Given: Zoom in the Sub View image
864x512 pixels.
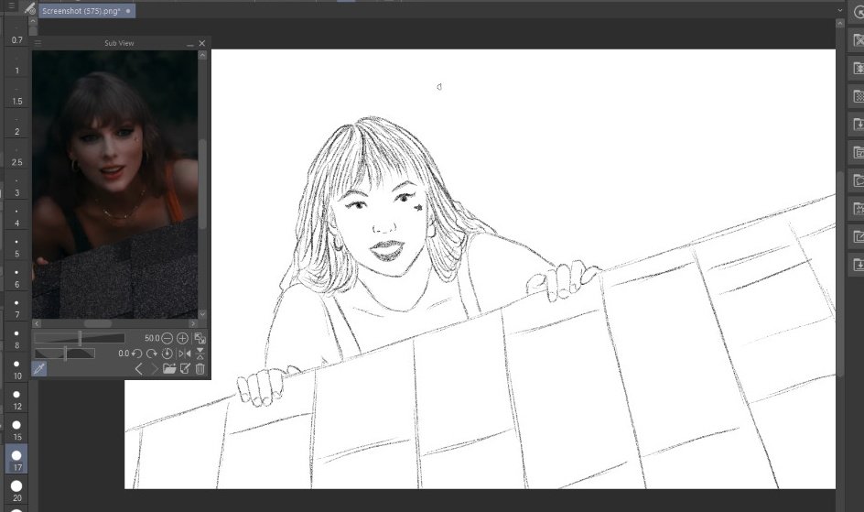Looking at the screenshot, I should [182, 338].
